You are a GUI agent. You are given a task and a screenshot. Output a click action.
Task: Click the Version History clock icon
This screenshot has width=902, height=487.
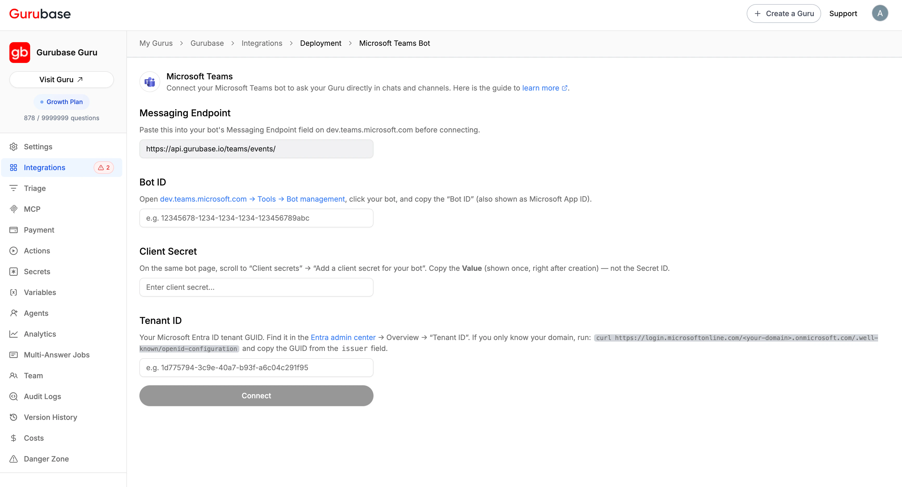[14, 417]
